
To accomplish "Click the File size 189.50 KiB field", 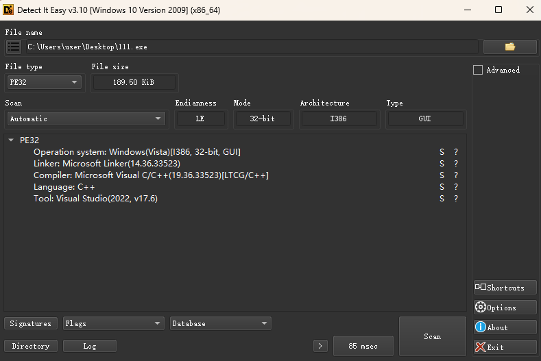I will coord(134,82).
